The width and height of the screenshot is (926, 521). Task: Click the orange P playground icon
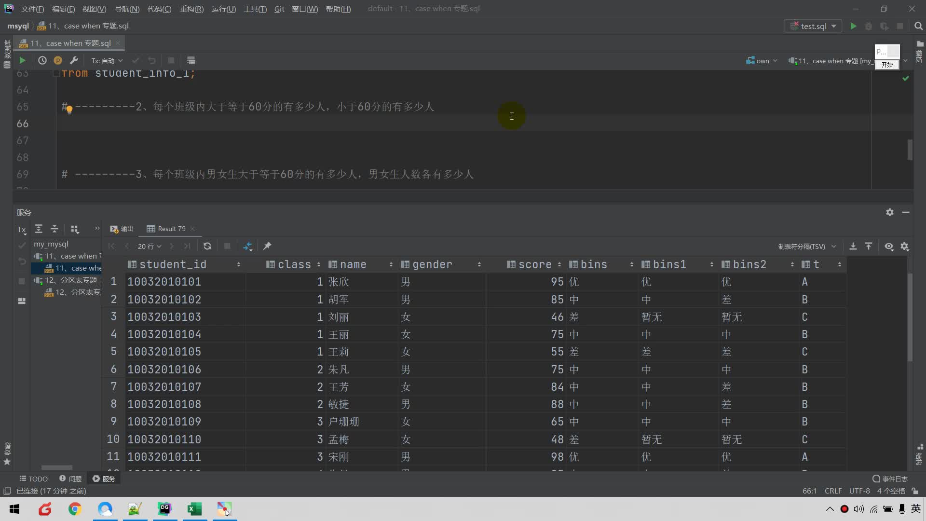click(x=58, y=60)
